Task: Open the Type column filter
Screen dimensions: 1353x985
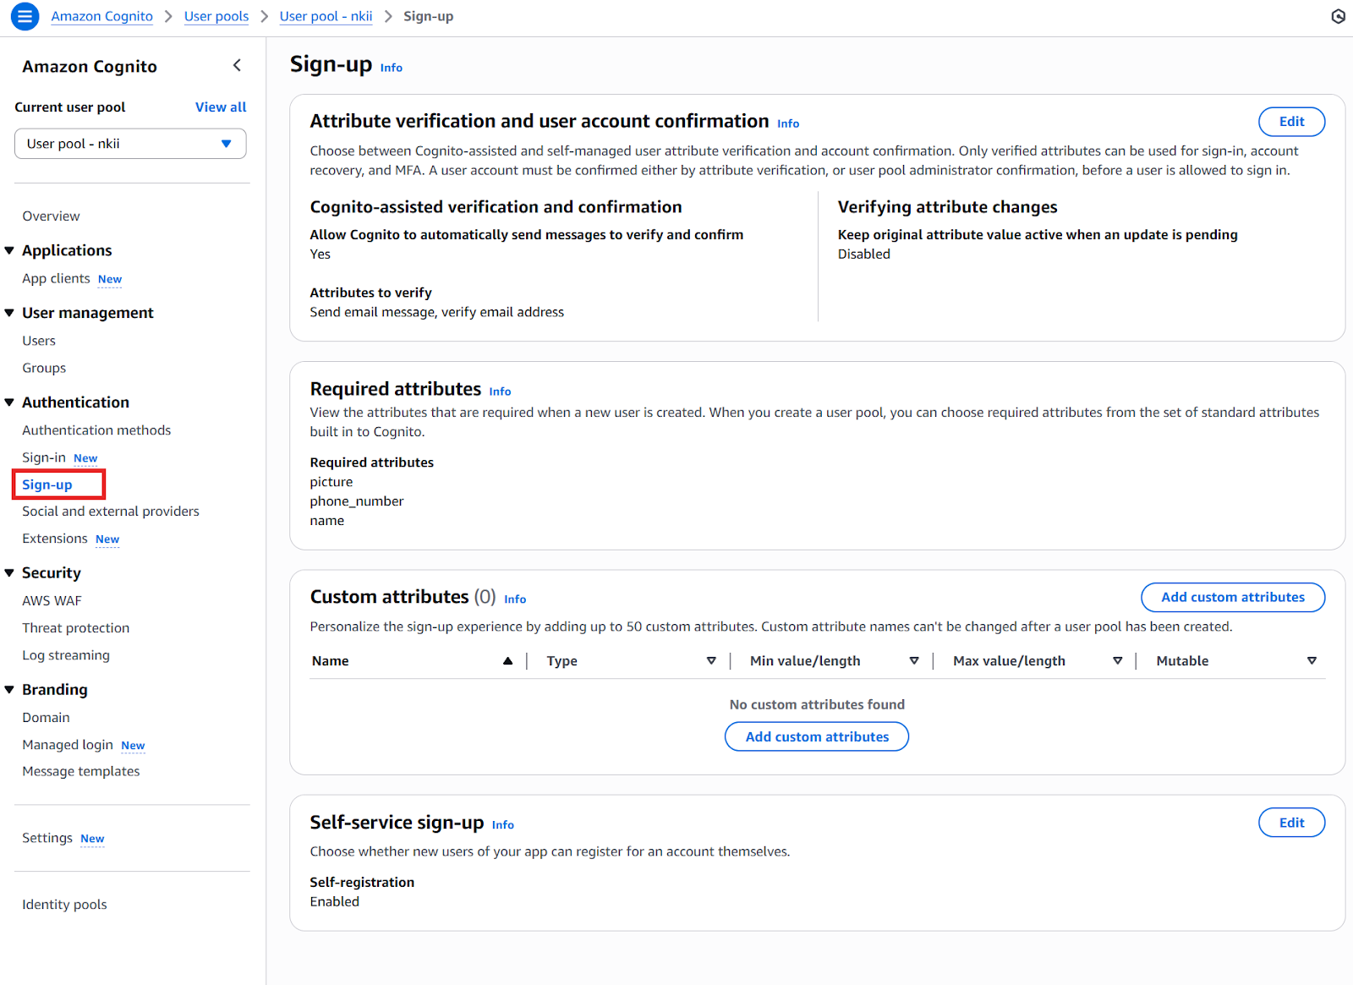Action: pos(711,660)
